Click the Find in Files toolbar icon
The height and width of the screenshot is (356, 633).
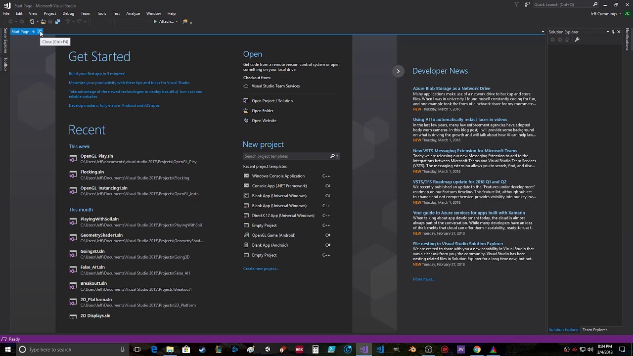(x=185, y=21)
